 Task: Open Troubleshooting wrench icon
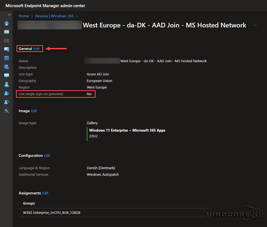7,110
